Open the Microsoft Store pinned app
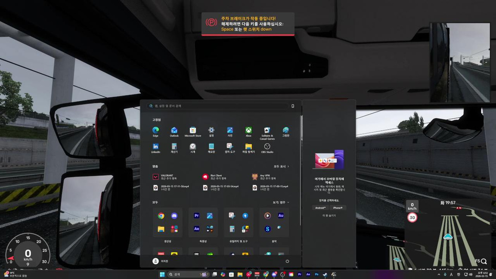This screenshot has width=496, height=279. coord(193,132)
